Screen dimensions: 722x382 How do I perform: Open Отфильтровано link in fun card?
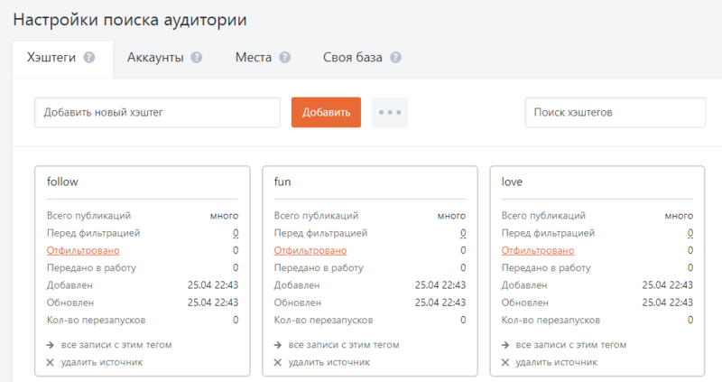point(310,250)
